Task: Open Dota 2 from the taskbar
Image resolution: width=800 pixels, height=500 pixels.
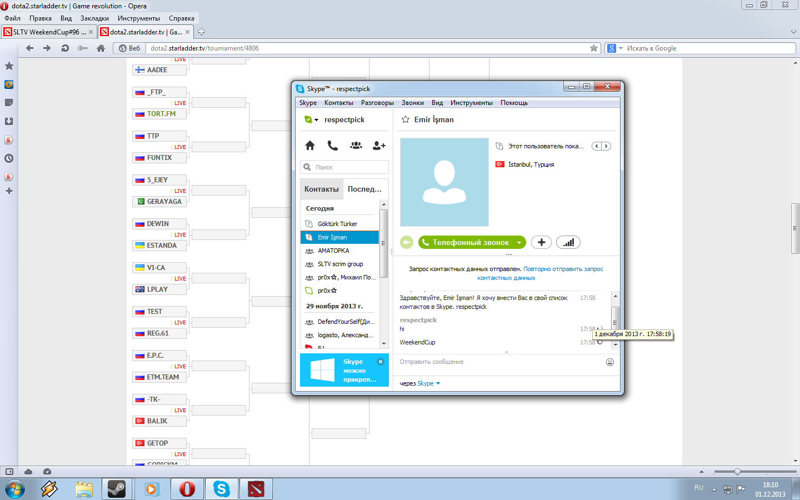Action: (x=256, y=489)
